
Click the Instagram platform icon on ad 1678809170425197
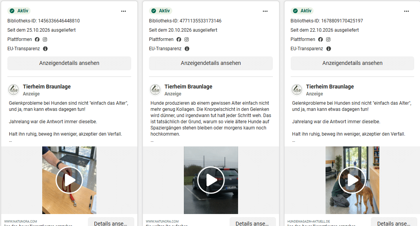click(x=328, y=39)
